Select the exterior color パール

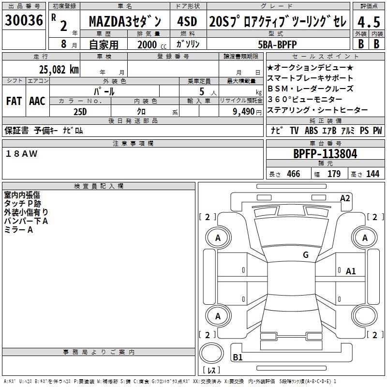tap(104, 91)
